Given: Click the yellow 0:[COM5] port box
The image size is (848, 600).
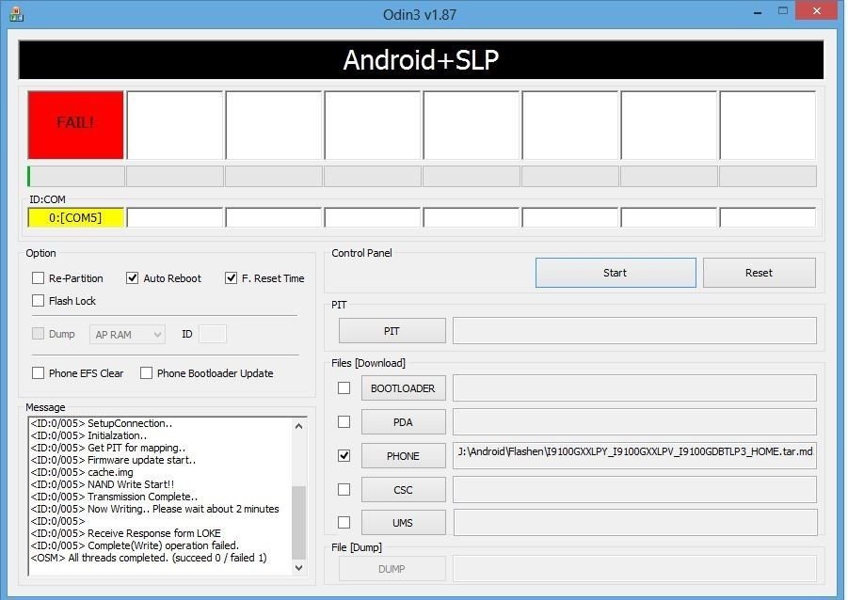Looking at the screenshot, I should click(x=75, y=218).
